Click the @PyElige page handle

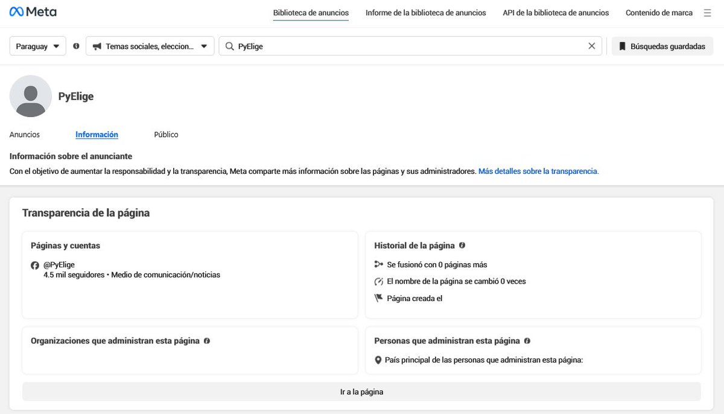coord(59,265)
